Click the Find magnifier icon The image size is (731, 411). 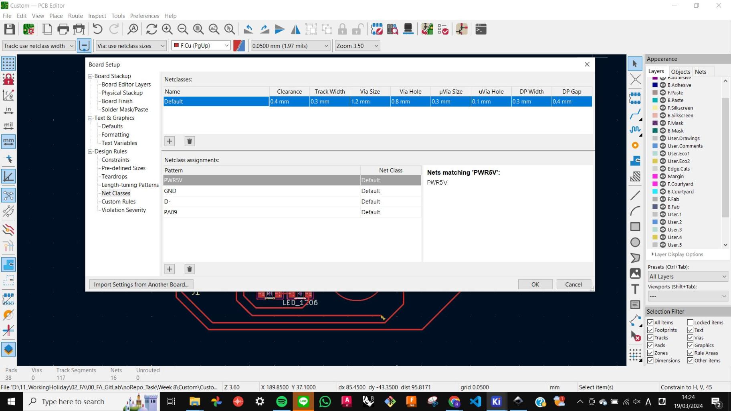click(x=133, y=29)
